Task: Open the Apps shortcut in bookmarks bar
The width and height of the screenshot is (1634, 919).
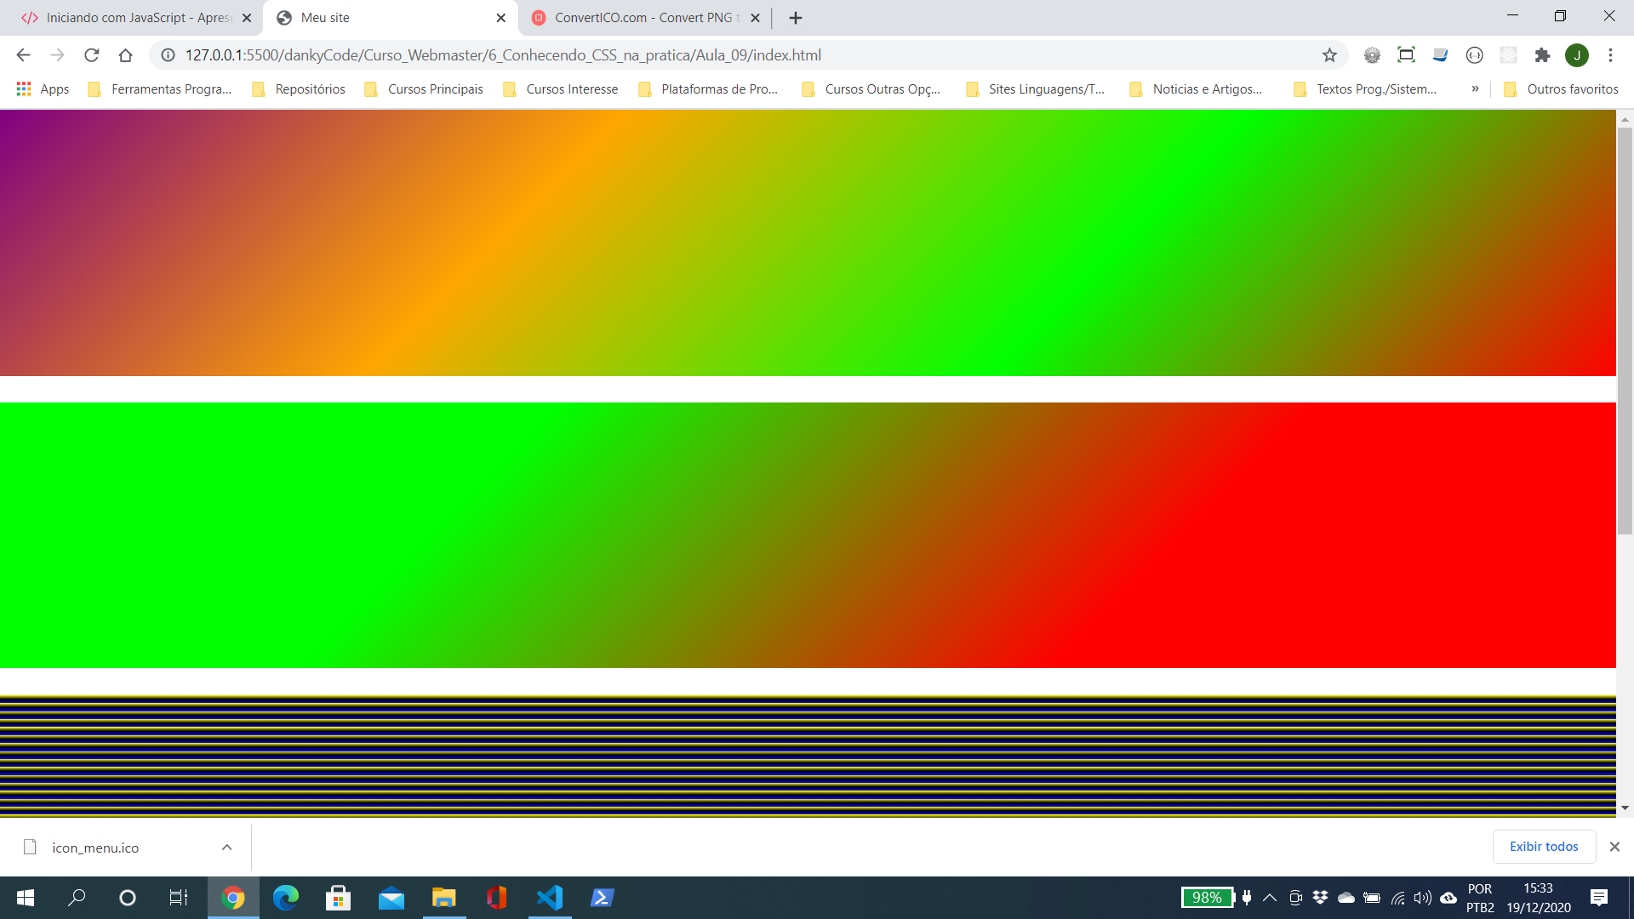Action: pyautogui.click(x=43, y=88)
